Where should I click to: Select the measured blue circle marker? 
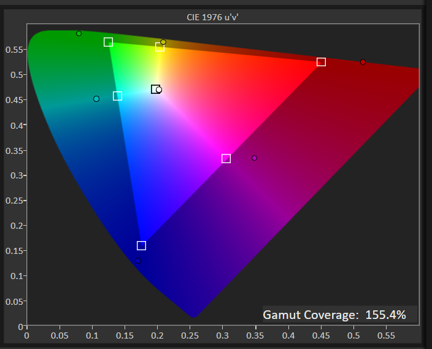tap(138, 261)
